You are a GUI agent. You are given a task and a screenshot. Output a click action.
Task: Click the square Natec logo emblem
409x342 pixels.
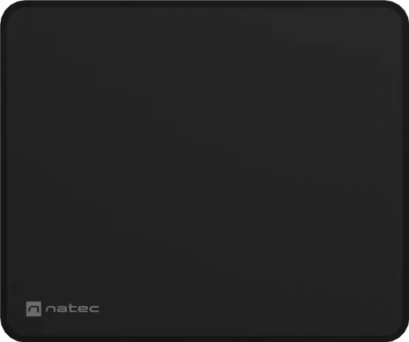pos(33,309)
